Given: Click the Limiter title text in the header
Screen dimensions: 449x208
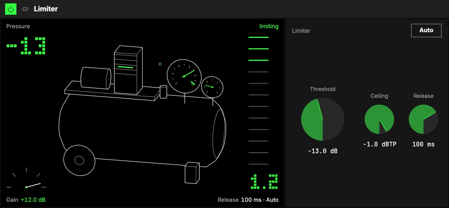Looking at the screenshot, I should tap(46, 9).
